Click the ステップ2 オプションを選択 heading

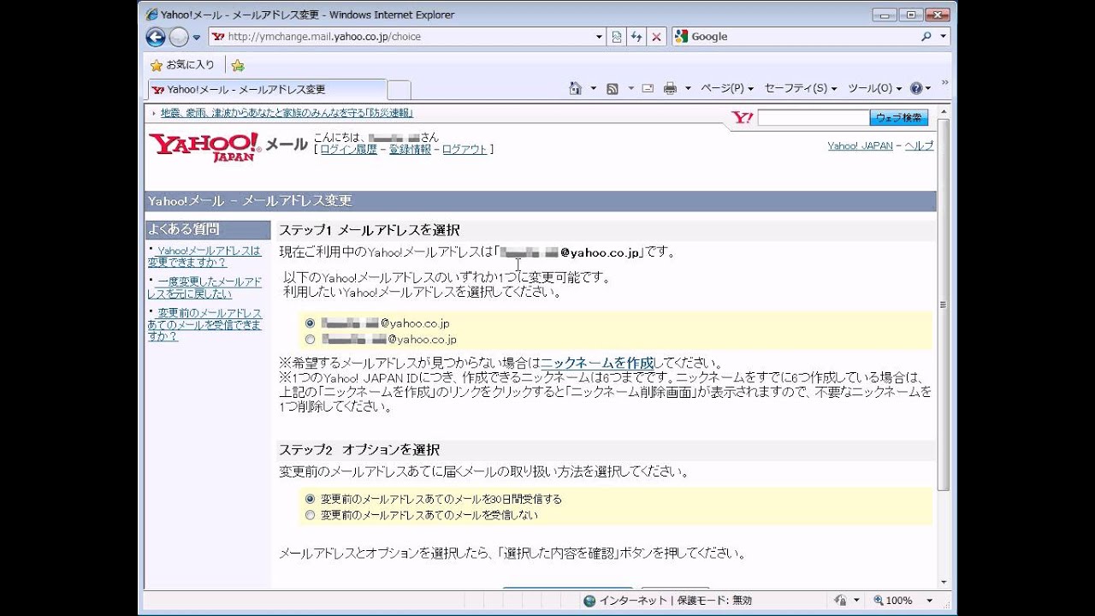coord(359,450)
